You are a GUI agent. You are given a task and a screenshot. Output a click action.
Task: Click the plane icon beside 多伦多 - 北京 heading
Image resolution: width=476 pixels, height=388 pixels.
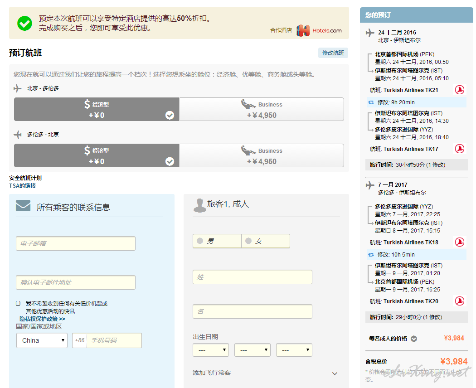click(x=18, y=135)
